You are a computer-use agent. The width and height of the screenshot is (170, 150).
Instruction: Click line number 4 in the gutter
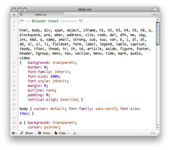click(14, 63)
